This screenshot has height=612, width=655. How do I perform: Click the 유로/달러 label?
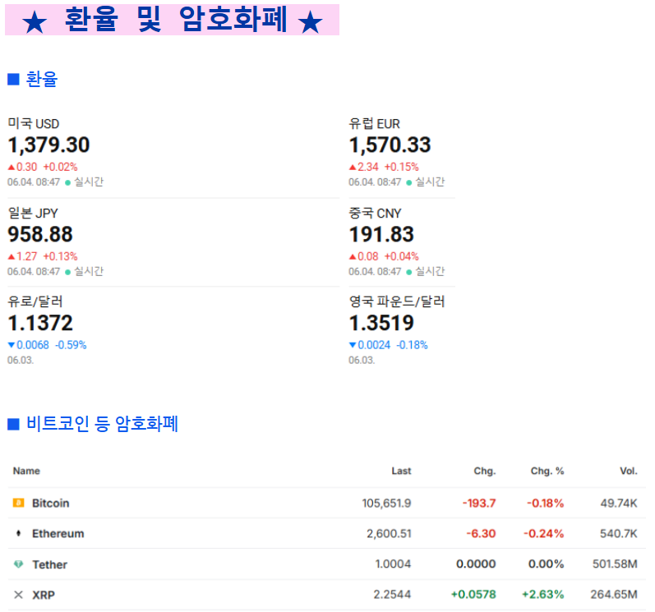pos(35,301)
